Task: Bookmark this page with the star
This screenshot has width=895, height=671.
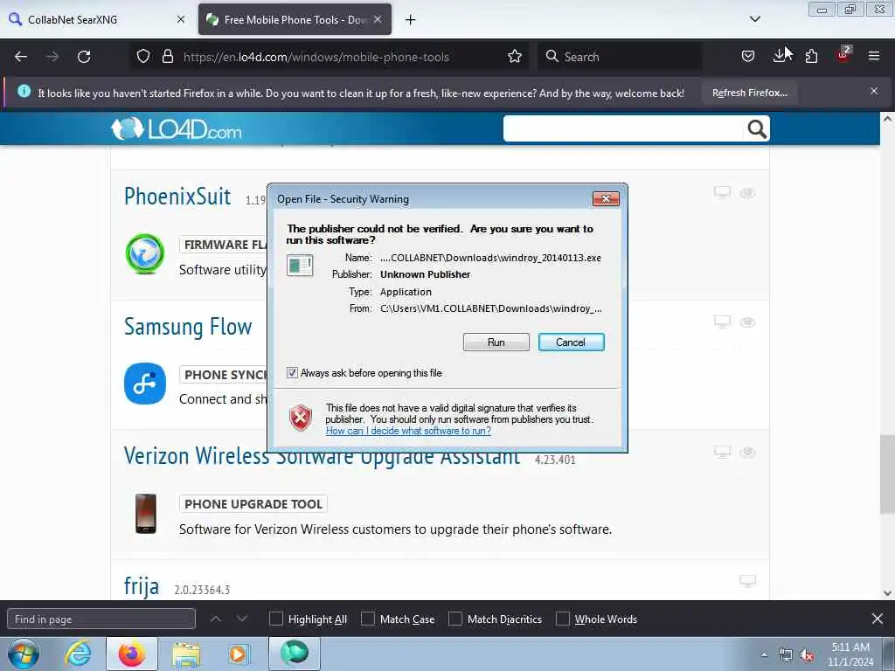Action: click(514, 57)
